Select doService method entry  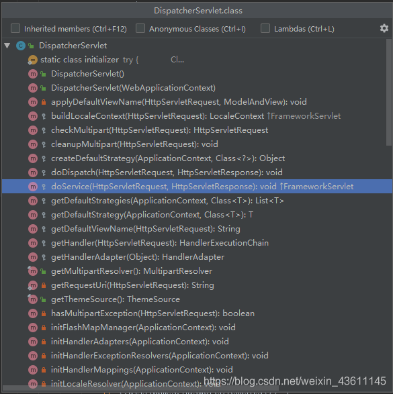[197, 187]
